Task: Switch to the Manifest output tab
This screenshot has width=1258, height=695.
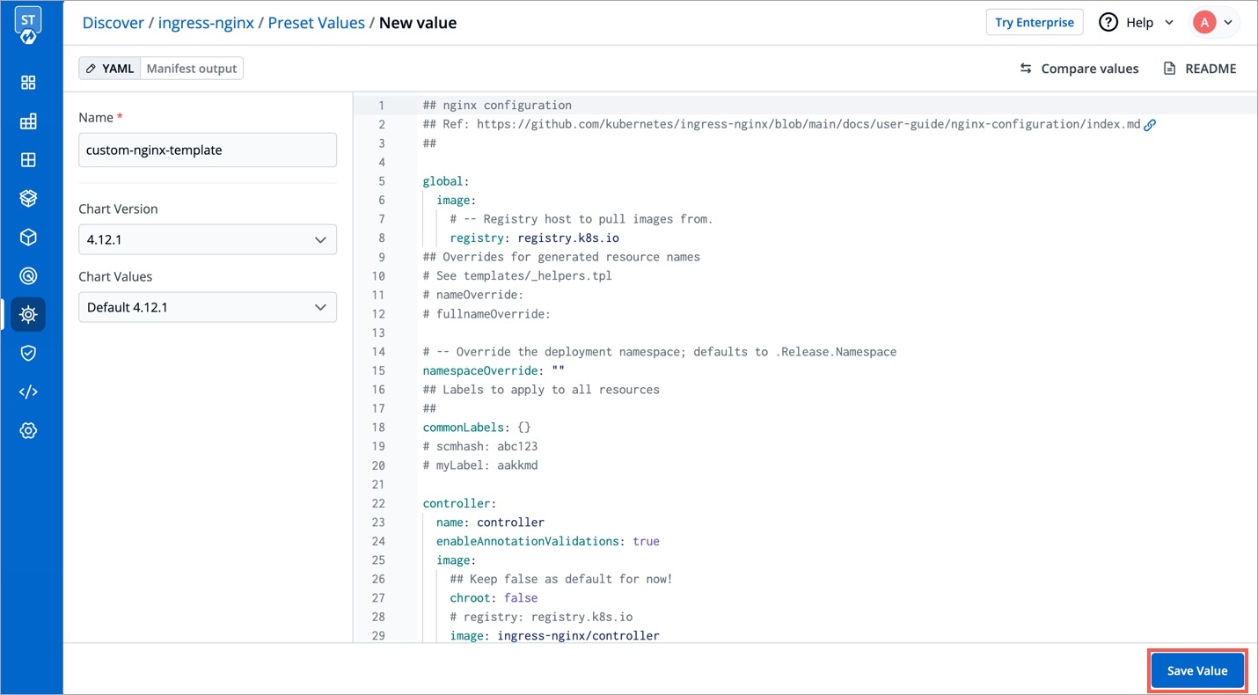Action: [x=192, y=69]
